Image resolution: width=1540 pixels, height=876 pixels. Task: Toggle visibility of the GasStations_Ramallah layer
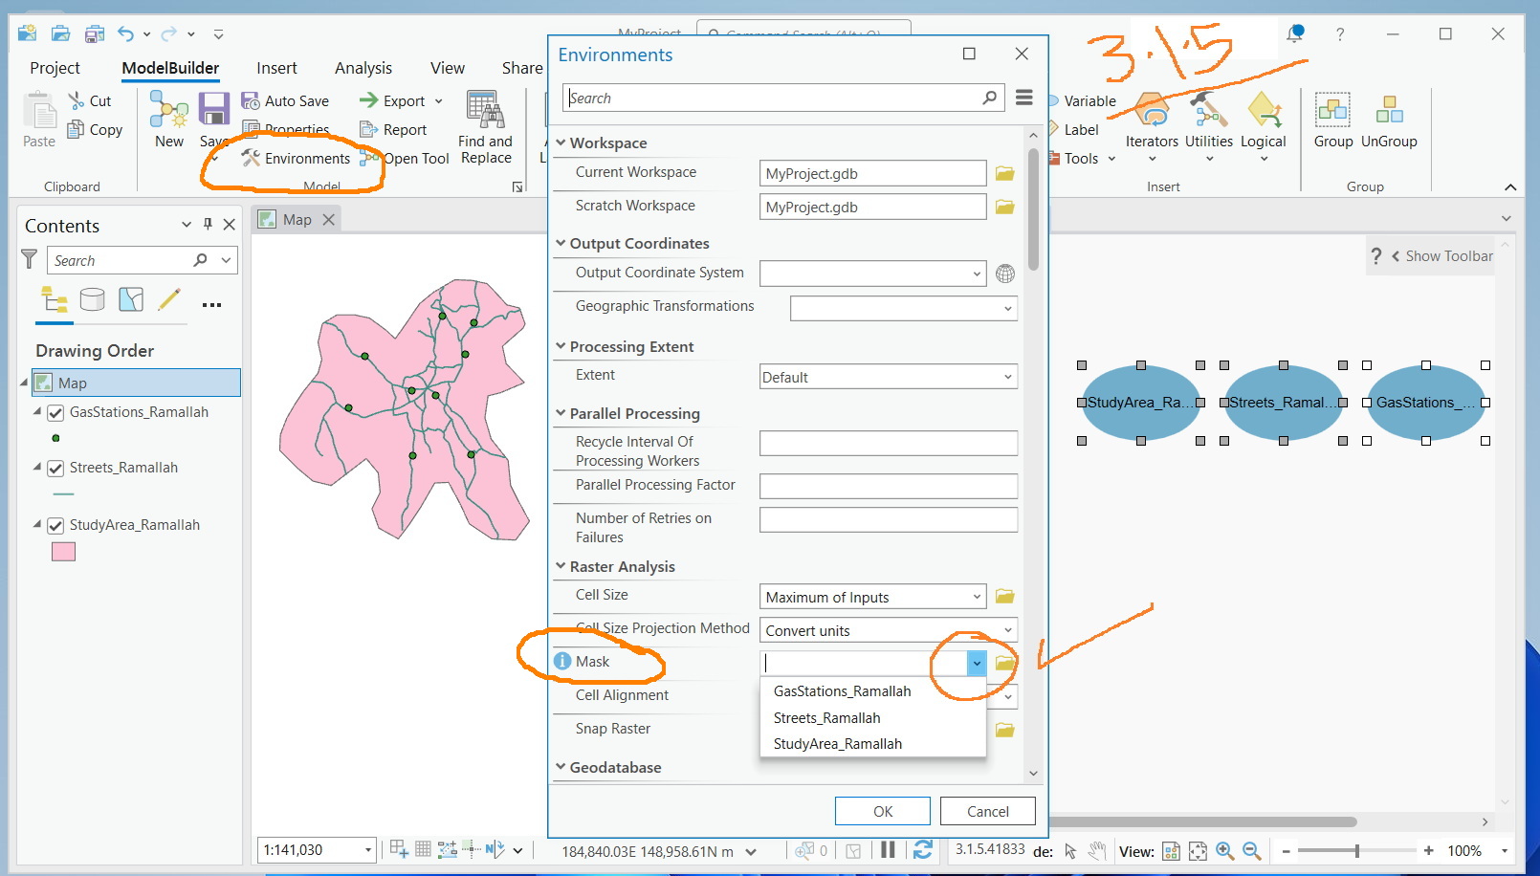coord(55,412)
